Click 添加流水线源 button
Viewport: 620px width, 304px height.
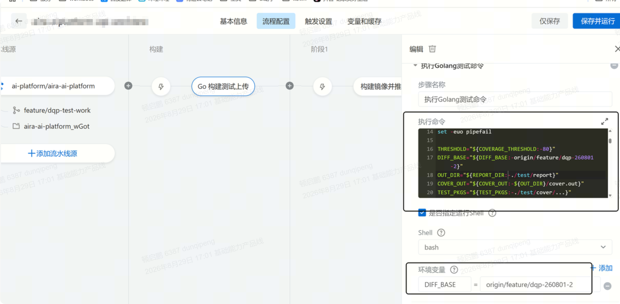pos(57,153)
